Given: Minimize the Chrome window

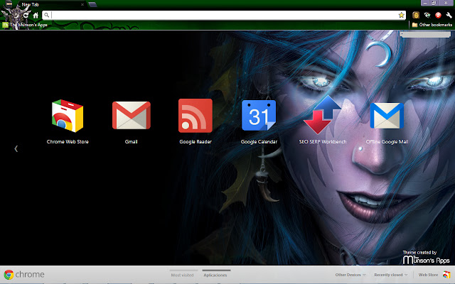Looking at the screenshot, I should tap(425, 3).
